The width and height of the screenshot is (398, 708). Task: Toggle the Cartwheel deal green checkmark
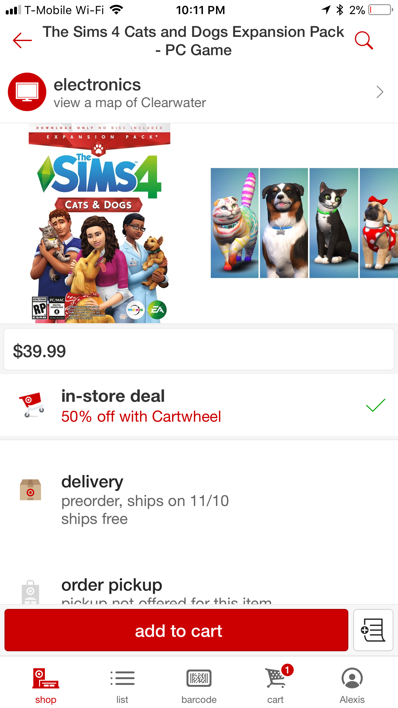(376, 405)
